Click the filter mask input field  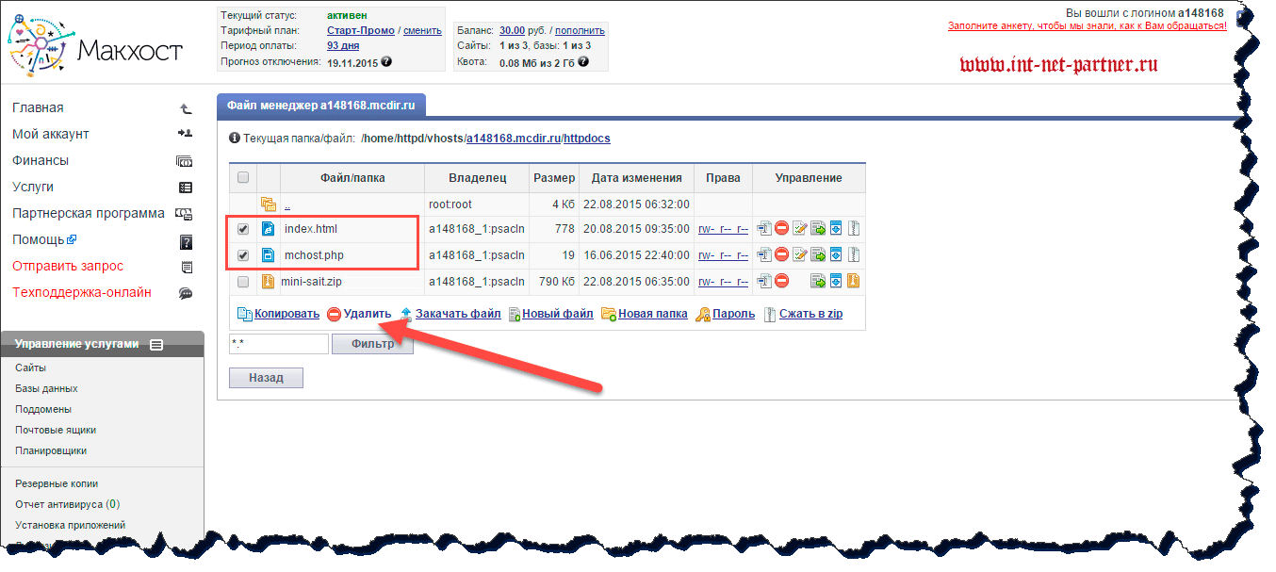(x=278, y=344)
